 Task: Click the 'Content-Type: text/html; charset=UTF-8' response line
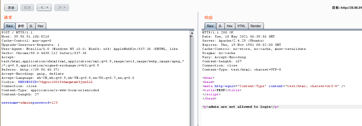tap(242, 70)
